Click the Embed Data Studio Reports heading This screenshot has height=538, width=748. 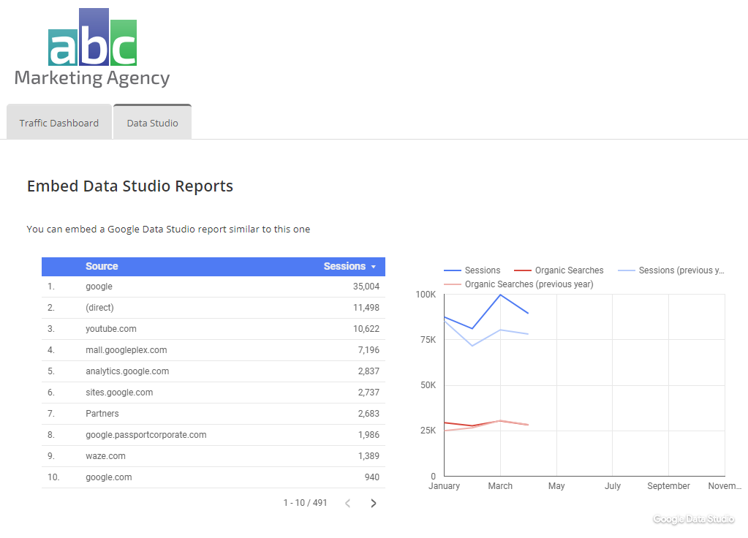130,186
